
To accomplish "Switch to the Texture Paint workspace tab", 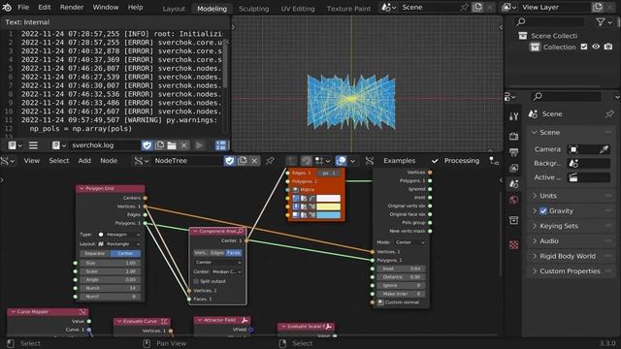I will point(348,9).
